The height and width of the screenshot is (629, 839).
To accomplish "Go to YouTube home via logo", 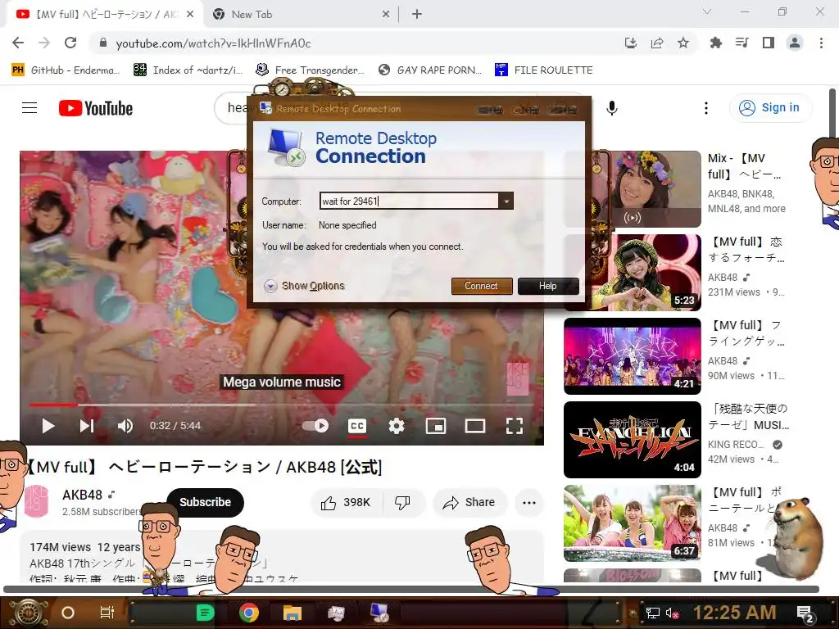I will pos(96,108).
